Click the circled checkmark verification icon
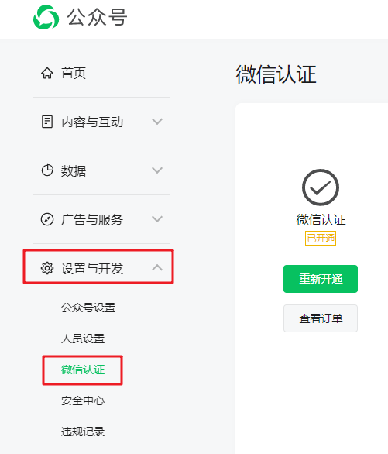This screenshot has height=454, width=388. [x=321, y=187]
